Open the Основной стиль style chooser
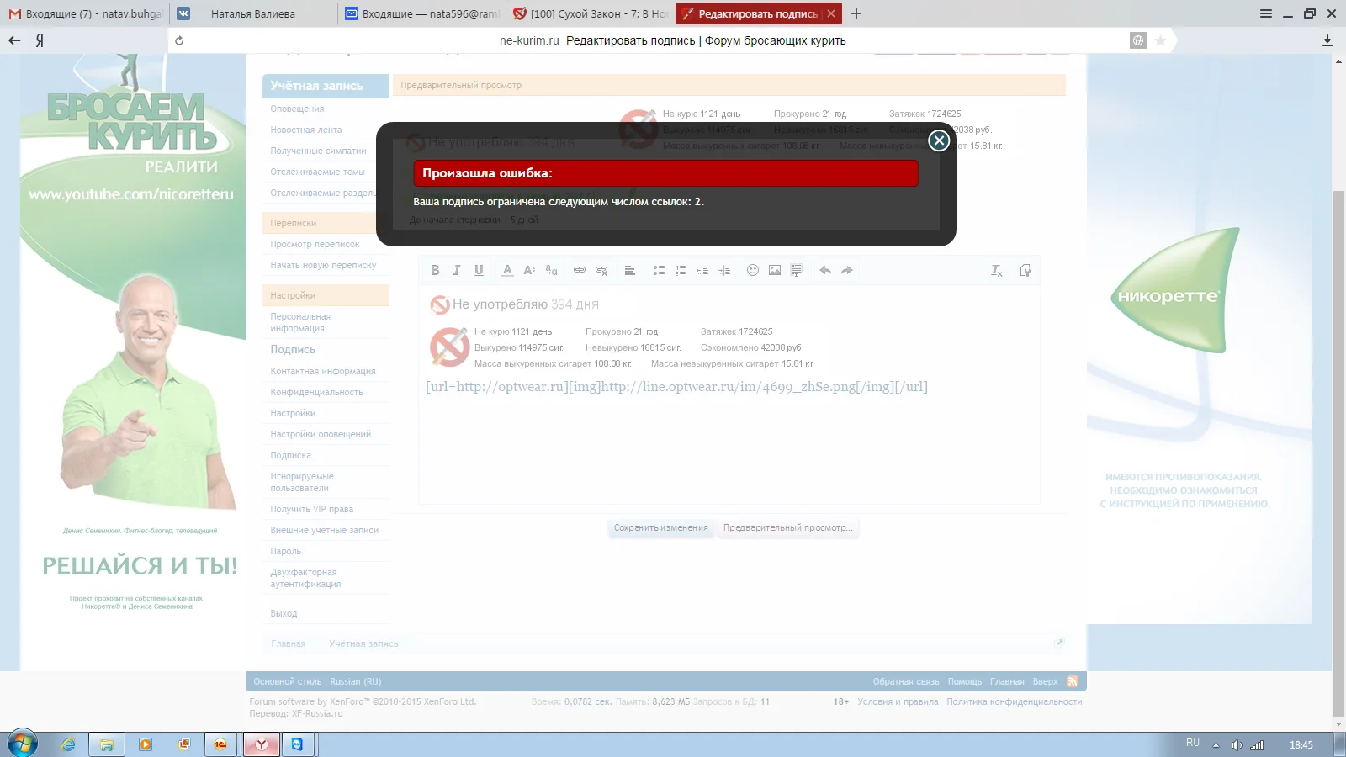This screenshot has height=757, width=1346. pos(288,681)
